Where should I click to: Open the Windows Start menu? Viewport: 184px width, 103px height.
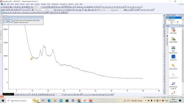3,100
